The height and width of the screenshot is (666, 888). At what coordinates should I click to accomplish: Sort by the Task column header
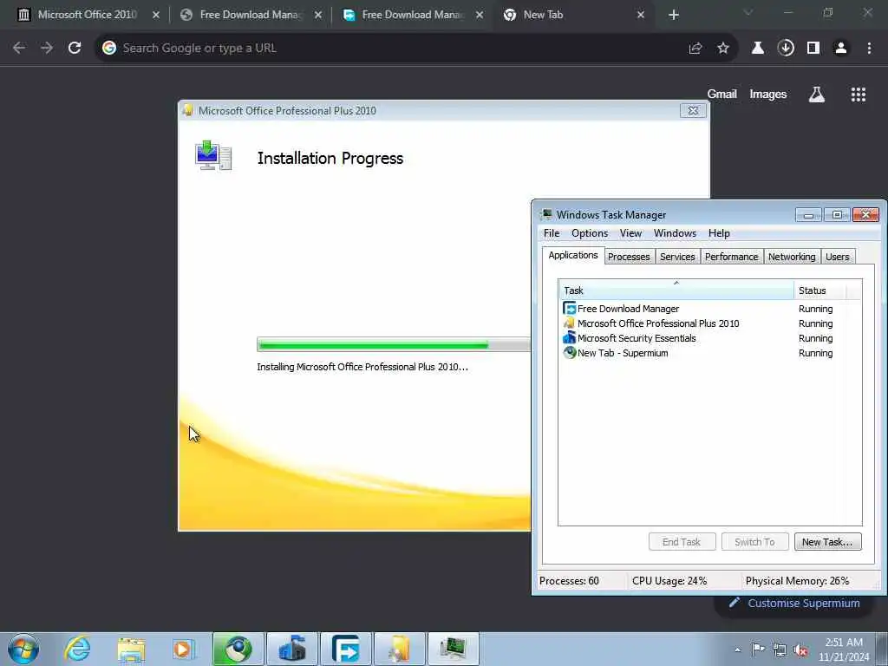(676, 290)
